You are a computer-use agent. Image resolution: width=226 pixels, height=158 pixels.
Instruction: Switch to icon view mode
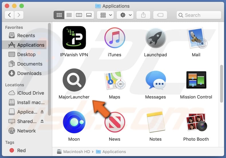coord(59,15)
